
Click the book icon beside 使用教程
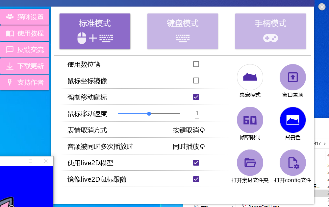pos(10,33)
